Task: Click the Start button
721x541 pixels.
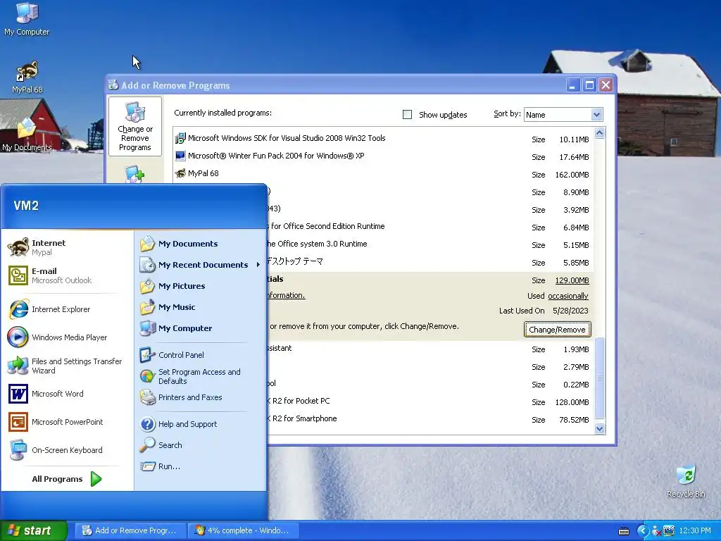Action: pos(34,530)
